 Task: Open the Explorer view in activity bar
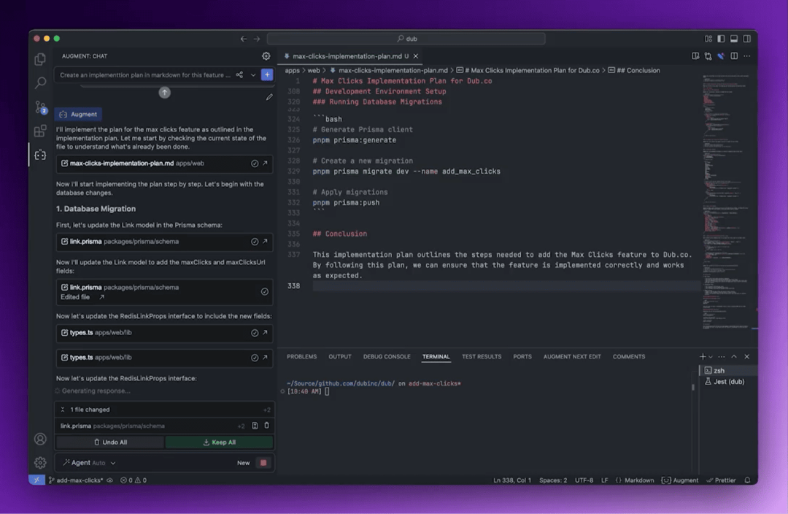pos(40,59)
